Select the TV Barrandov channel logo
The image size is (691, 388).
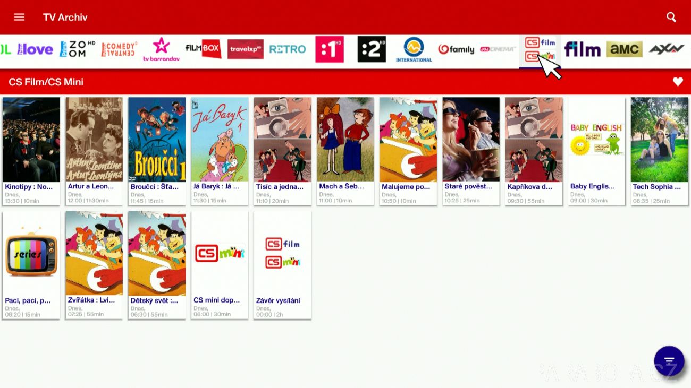pos(161,49)
